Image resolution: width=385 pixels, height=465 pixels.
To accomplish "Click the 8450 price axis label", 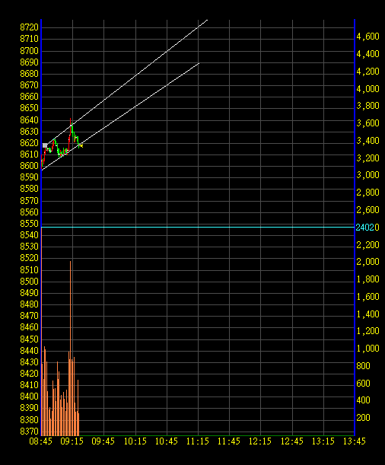I will click(30, 339).
